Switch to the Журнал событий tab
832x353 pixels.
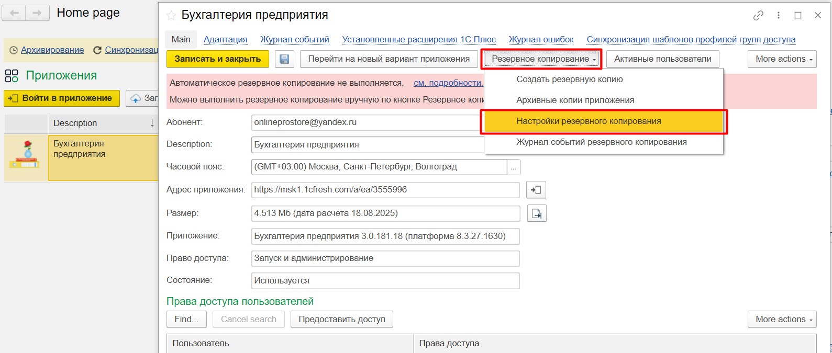[295, 40]
